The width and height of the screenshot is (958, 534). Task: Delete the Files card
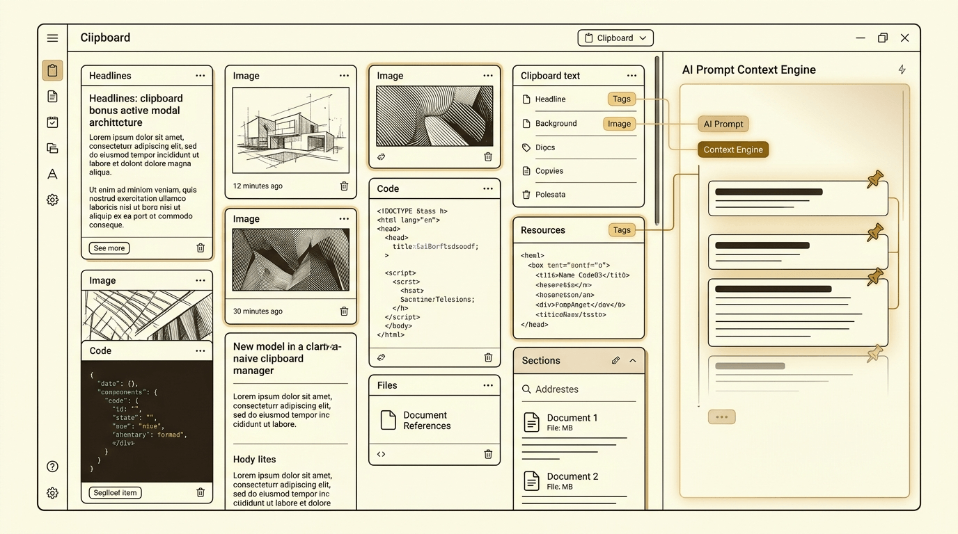tap(488, 454)
